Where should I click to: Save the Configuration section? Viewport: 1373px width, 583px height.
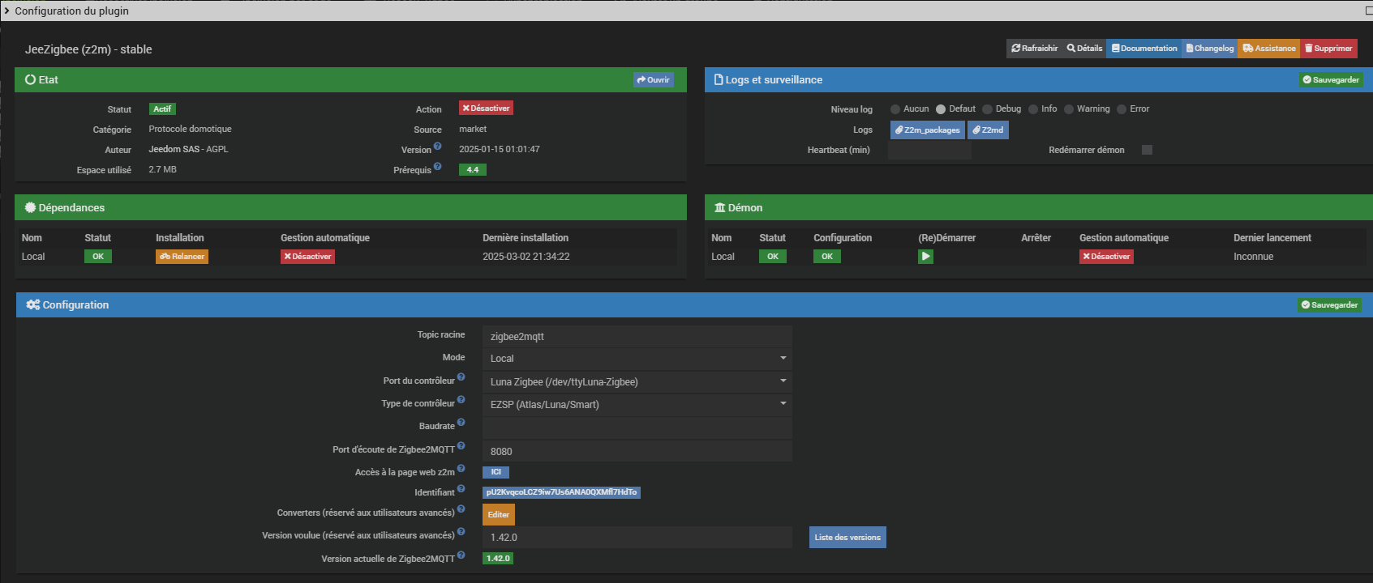point(1329,305)
